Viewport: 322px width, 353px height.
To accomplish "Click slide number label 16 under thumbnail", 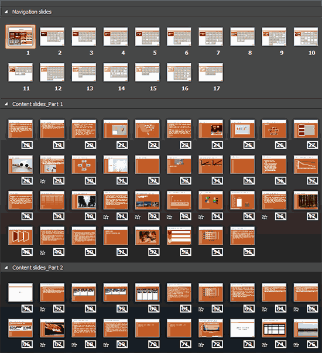I will point(185,88).
